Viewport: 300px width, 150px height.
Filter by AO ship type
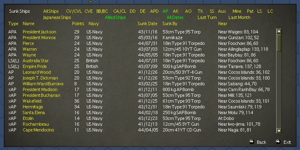click(x=188, y=11)
